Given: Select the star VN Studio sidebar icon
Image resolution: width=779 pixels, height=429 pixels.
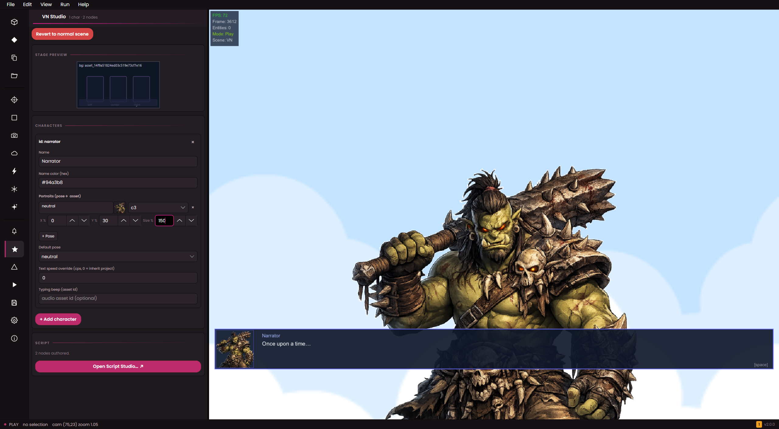Looking at the screenshot, I should (x=14, y=249).
